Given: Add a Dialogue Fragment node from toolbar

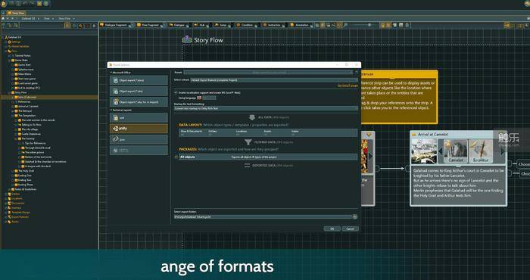Looking at the screenshot, I should [x=115, y=25].
